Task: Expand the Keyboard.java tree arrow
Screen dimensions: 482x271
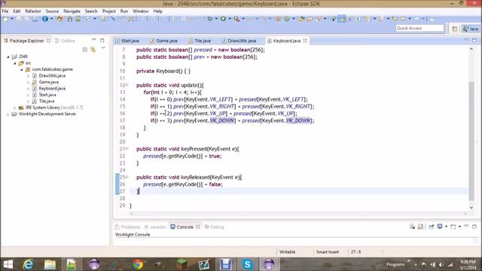Action: point(29,89)
